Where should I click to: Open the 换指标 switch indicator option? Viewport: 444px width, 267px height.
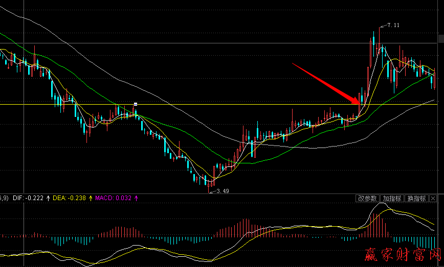416,198
